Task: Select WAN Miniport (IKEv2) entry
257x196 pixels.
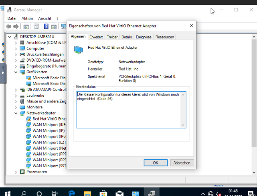Action: [x=46, y=125]
